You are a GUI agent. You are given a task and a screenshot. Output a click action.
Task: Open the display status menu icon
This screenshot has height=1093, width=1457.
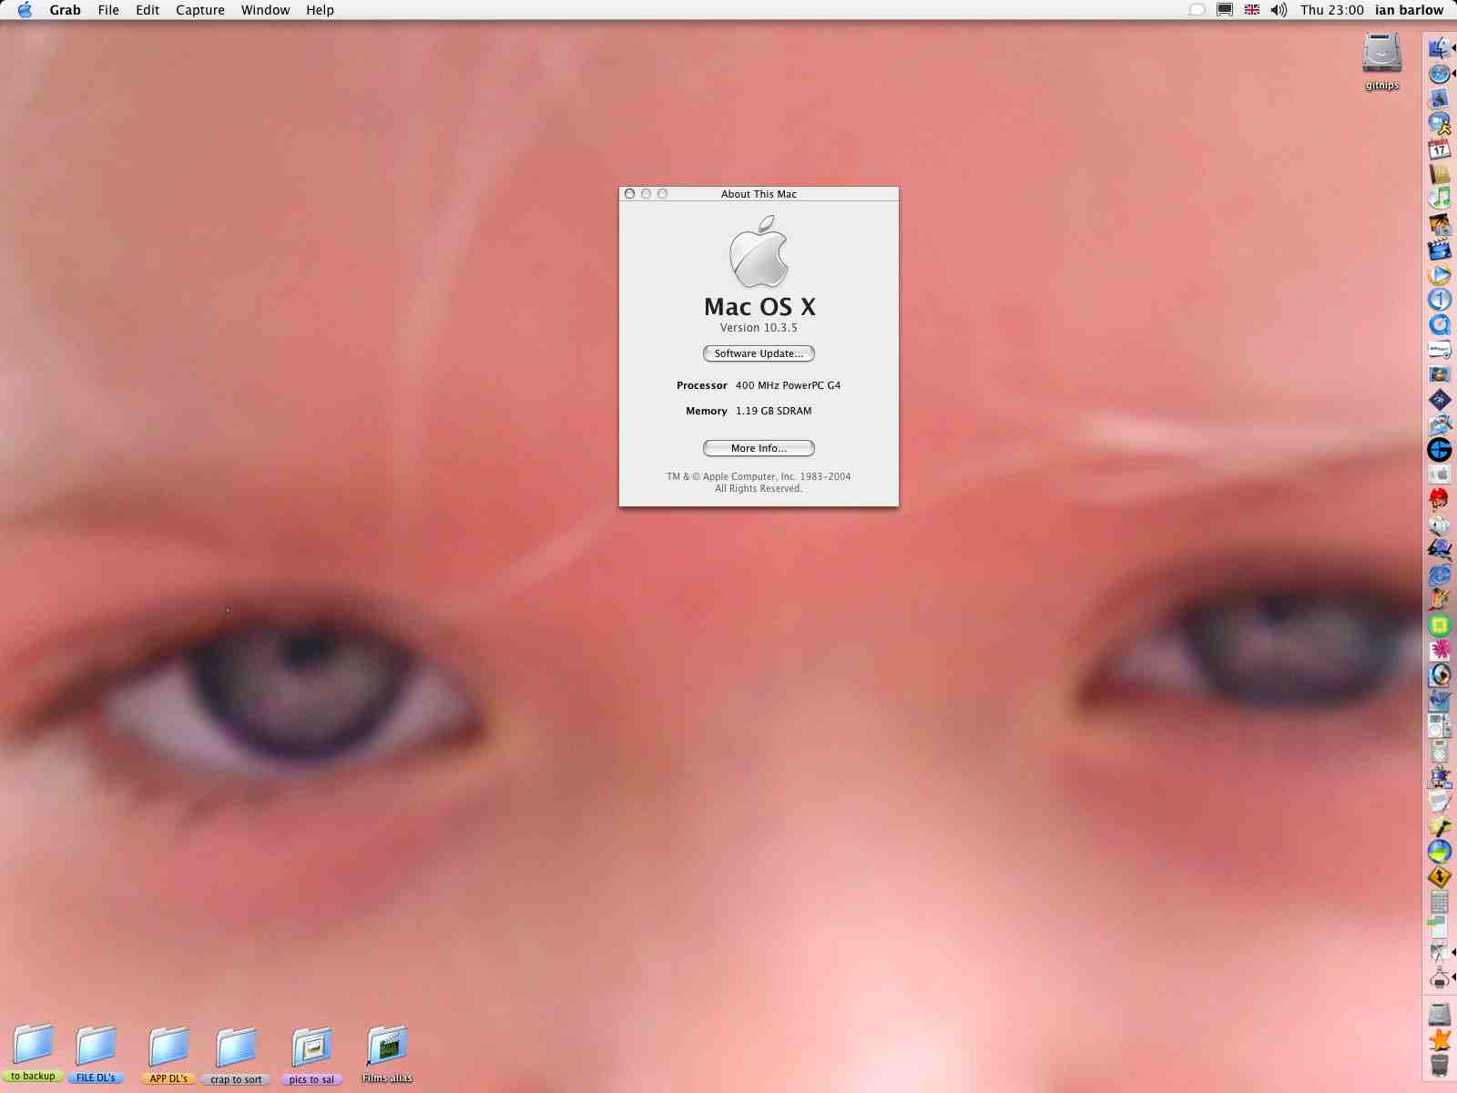(1225, 10)
